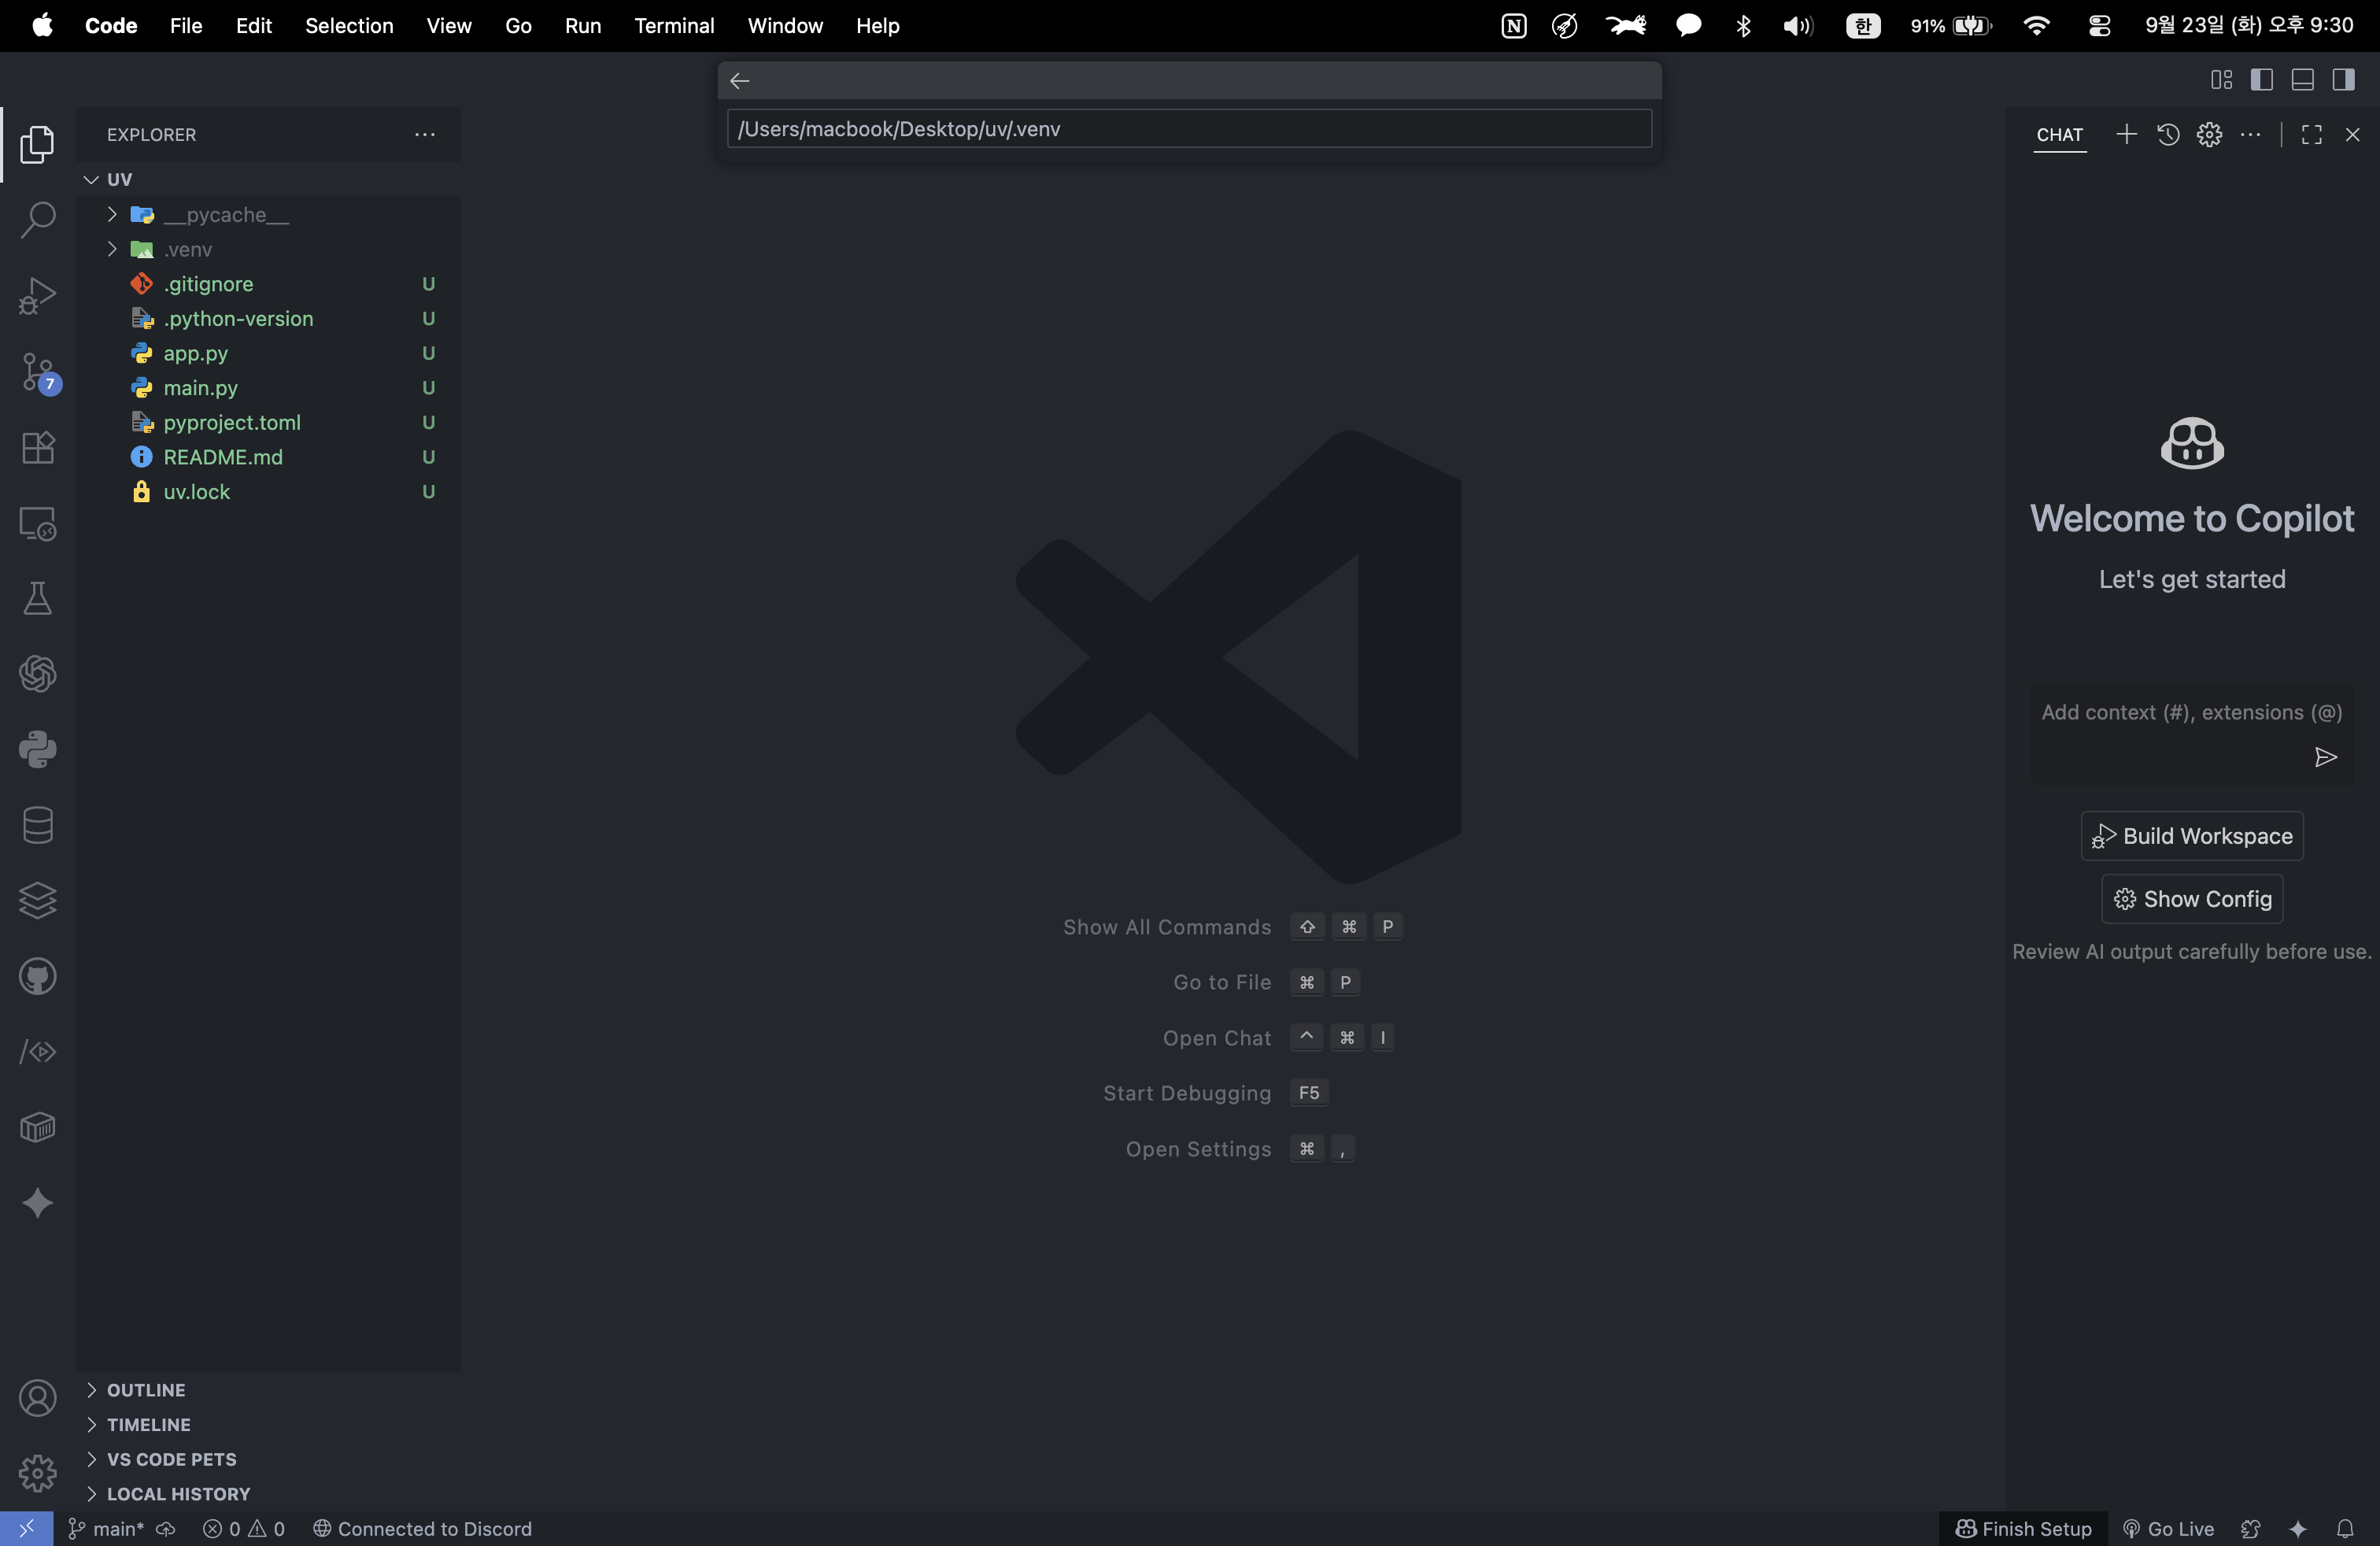
Task: Open Source Control view with 7 badge
Action: [39, 372]
